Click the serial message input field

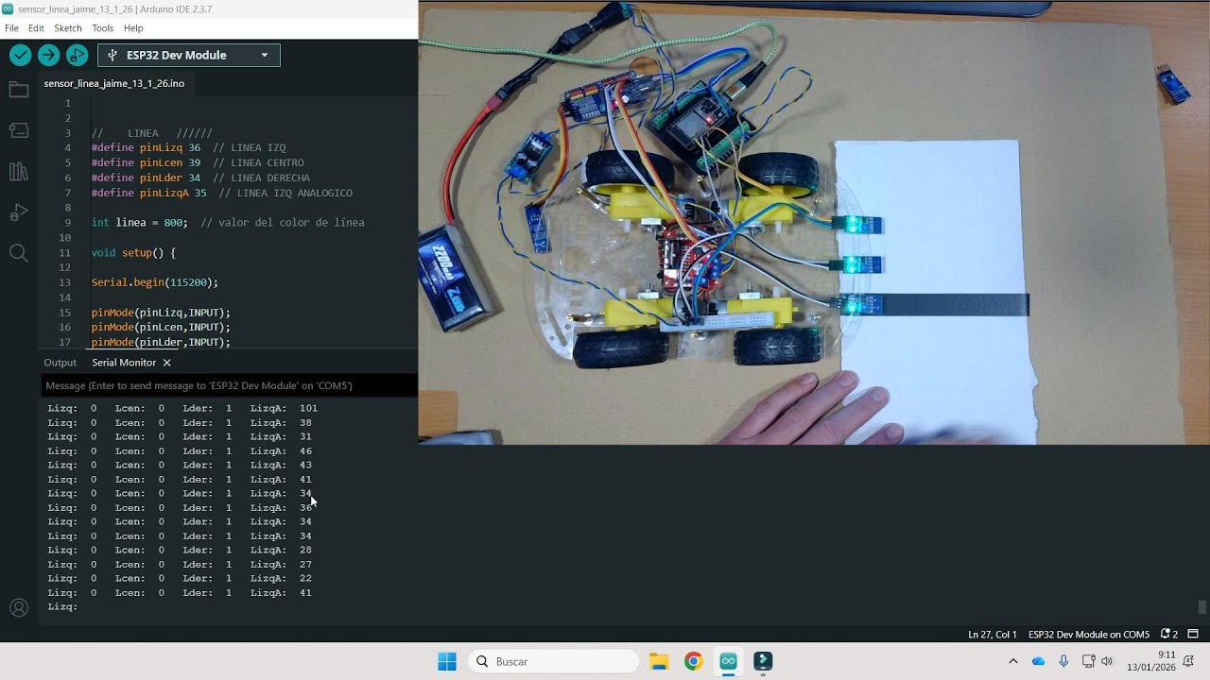(x=230, y=385)
